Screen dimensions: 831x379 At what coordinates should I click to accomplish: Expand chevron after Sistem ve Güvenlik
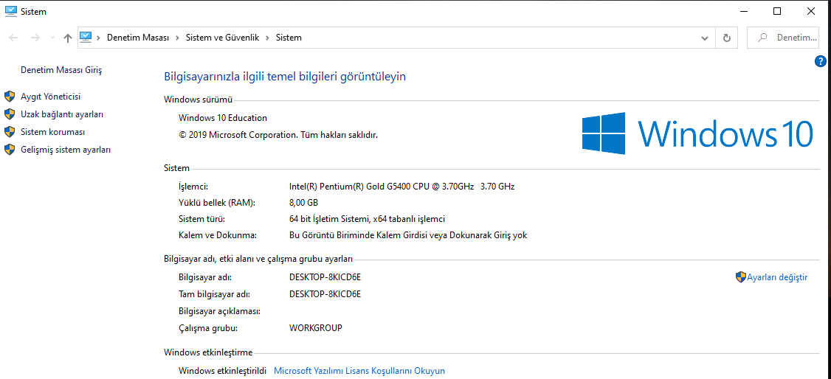point(268,38)
